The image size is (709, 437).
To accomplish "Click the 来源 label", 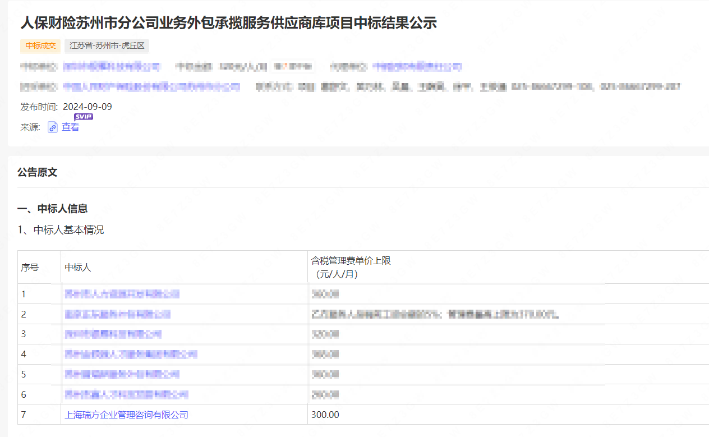I will tap(31, 127).
